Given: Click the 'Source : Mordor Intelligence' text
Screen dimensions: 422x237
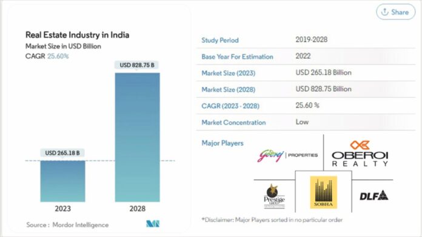Looking at the screenshot, I should (x=67, y=225).
